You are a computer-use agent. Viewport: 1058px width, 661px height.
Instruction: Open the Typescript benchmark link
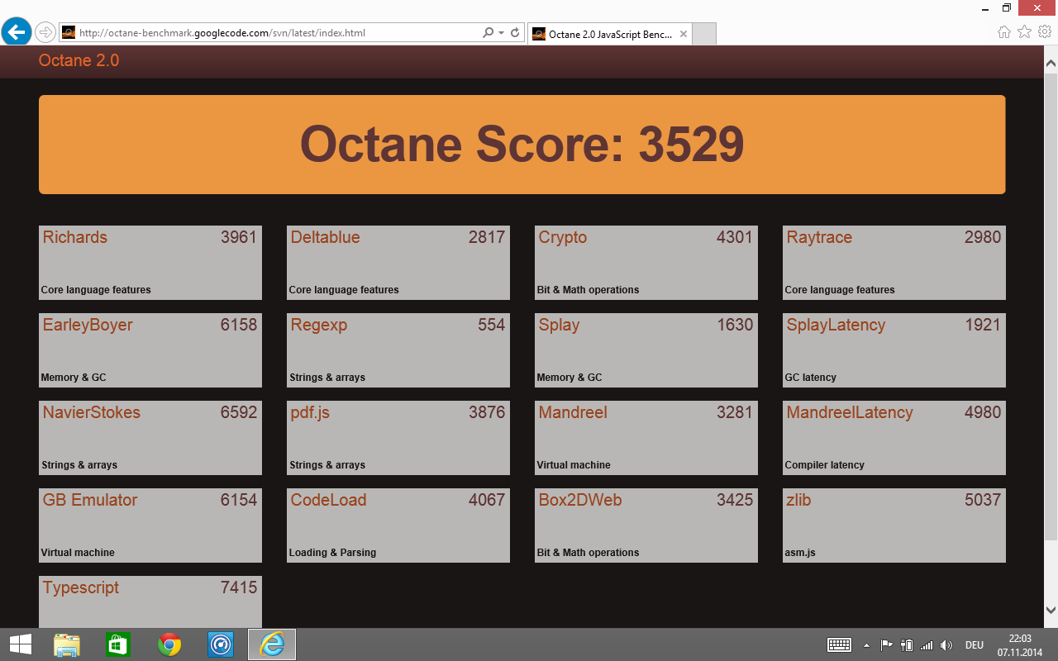81,587
